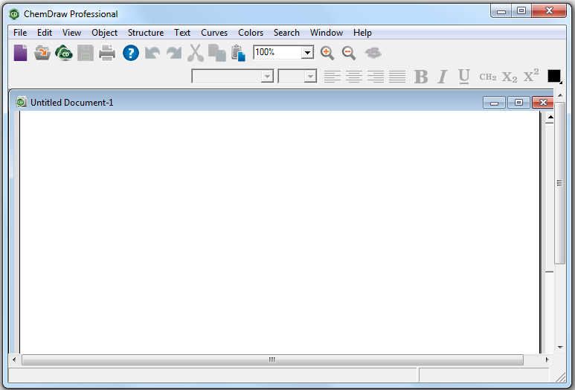Open help with blue question mark icon
This screenshot has height=390, width=575.
point(131,53)
